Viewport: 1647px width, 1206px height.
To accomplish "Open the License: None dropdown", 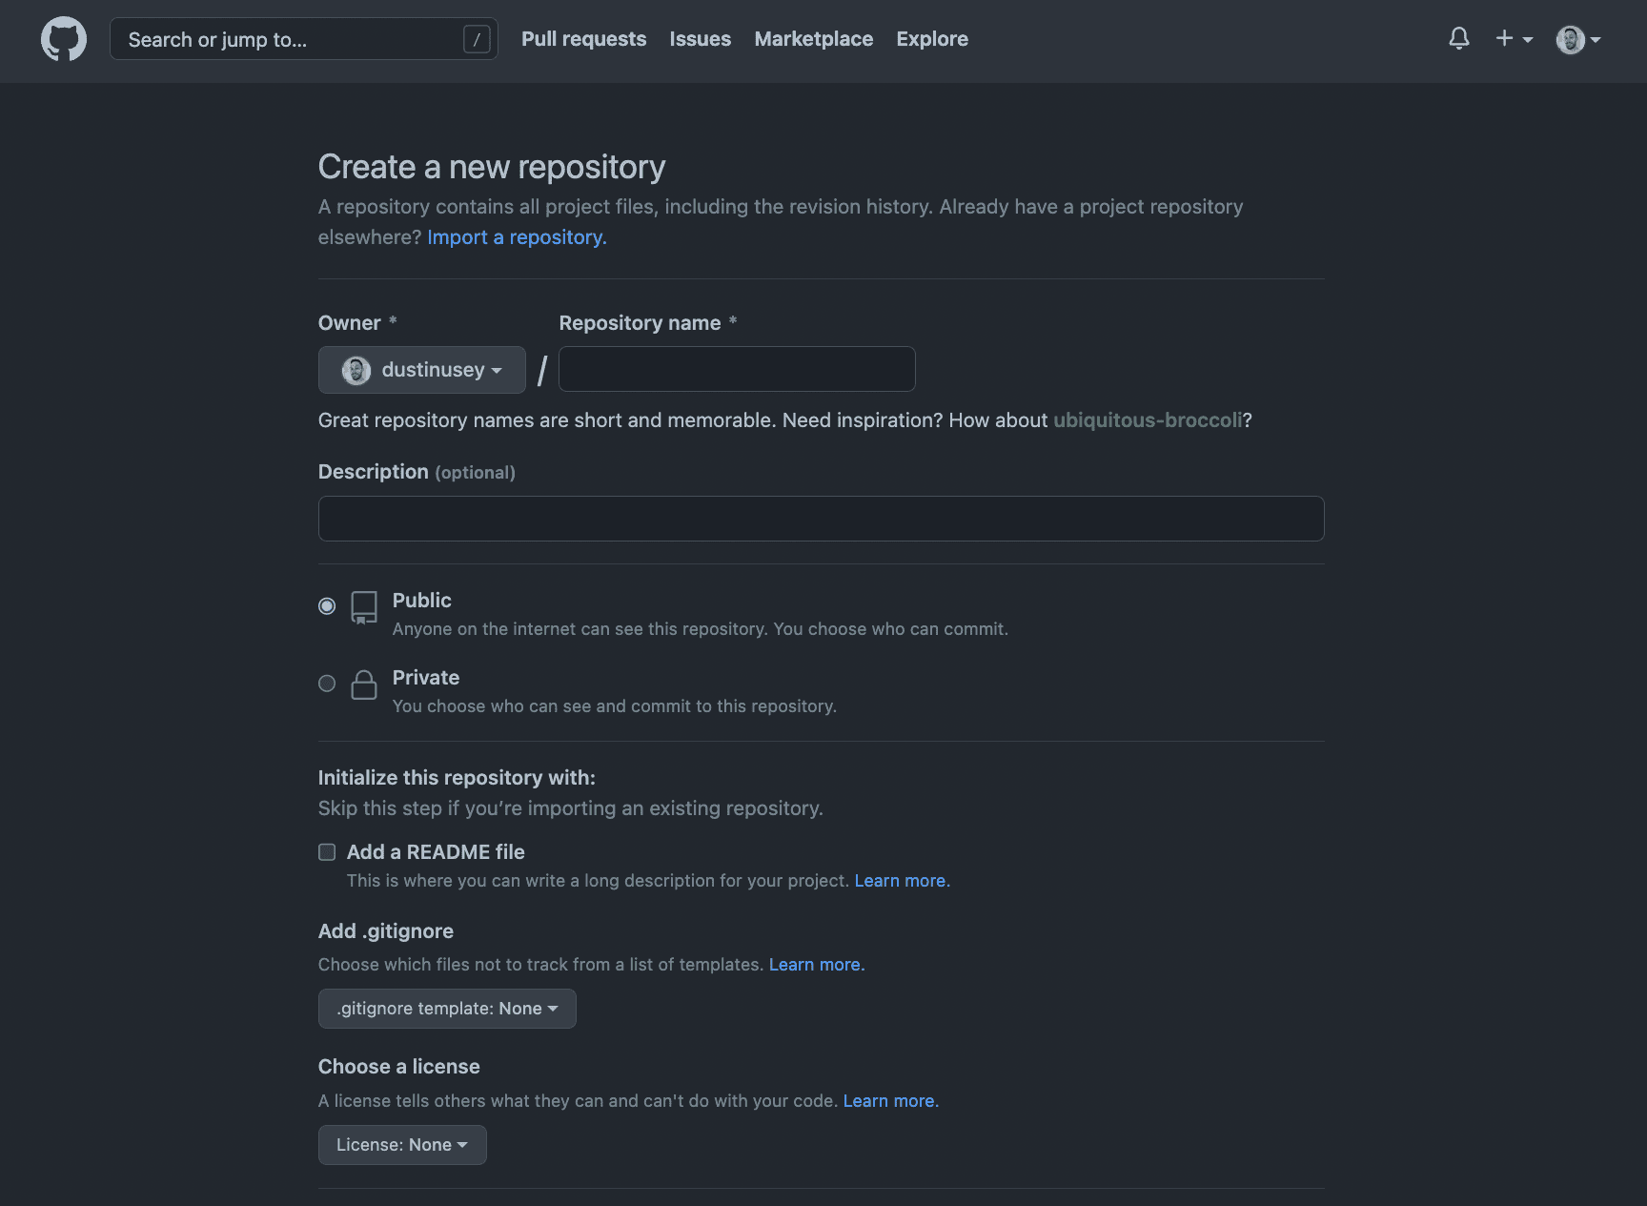I will 402,1145.
